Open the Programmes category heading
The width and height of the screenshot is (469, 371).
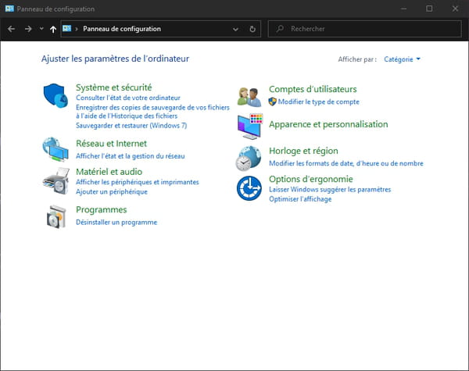[102, 210]
